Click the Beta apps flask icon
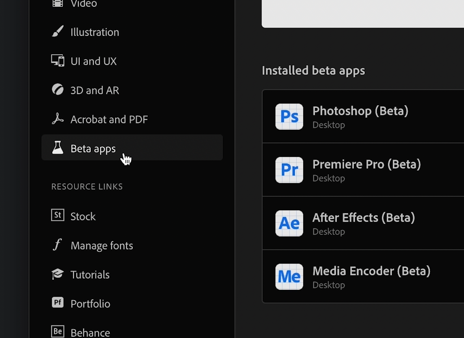Viewport: 464px width, 338px height. (58, 148)
